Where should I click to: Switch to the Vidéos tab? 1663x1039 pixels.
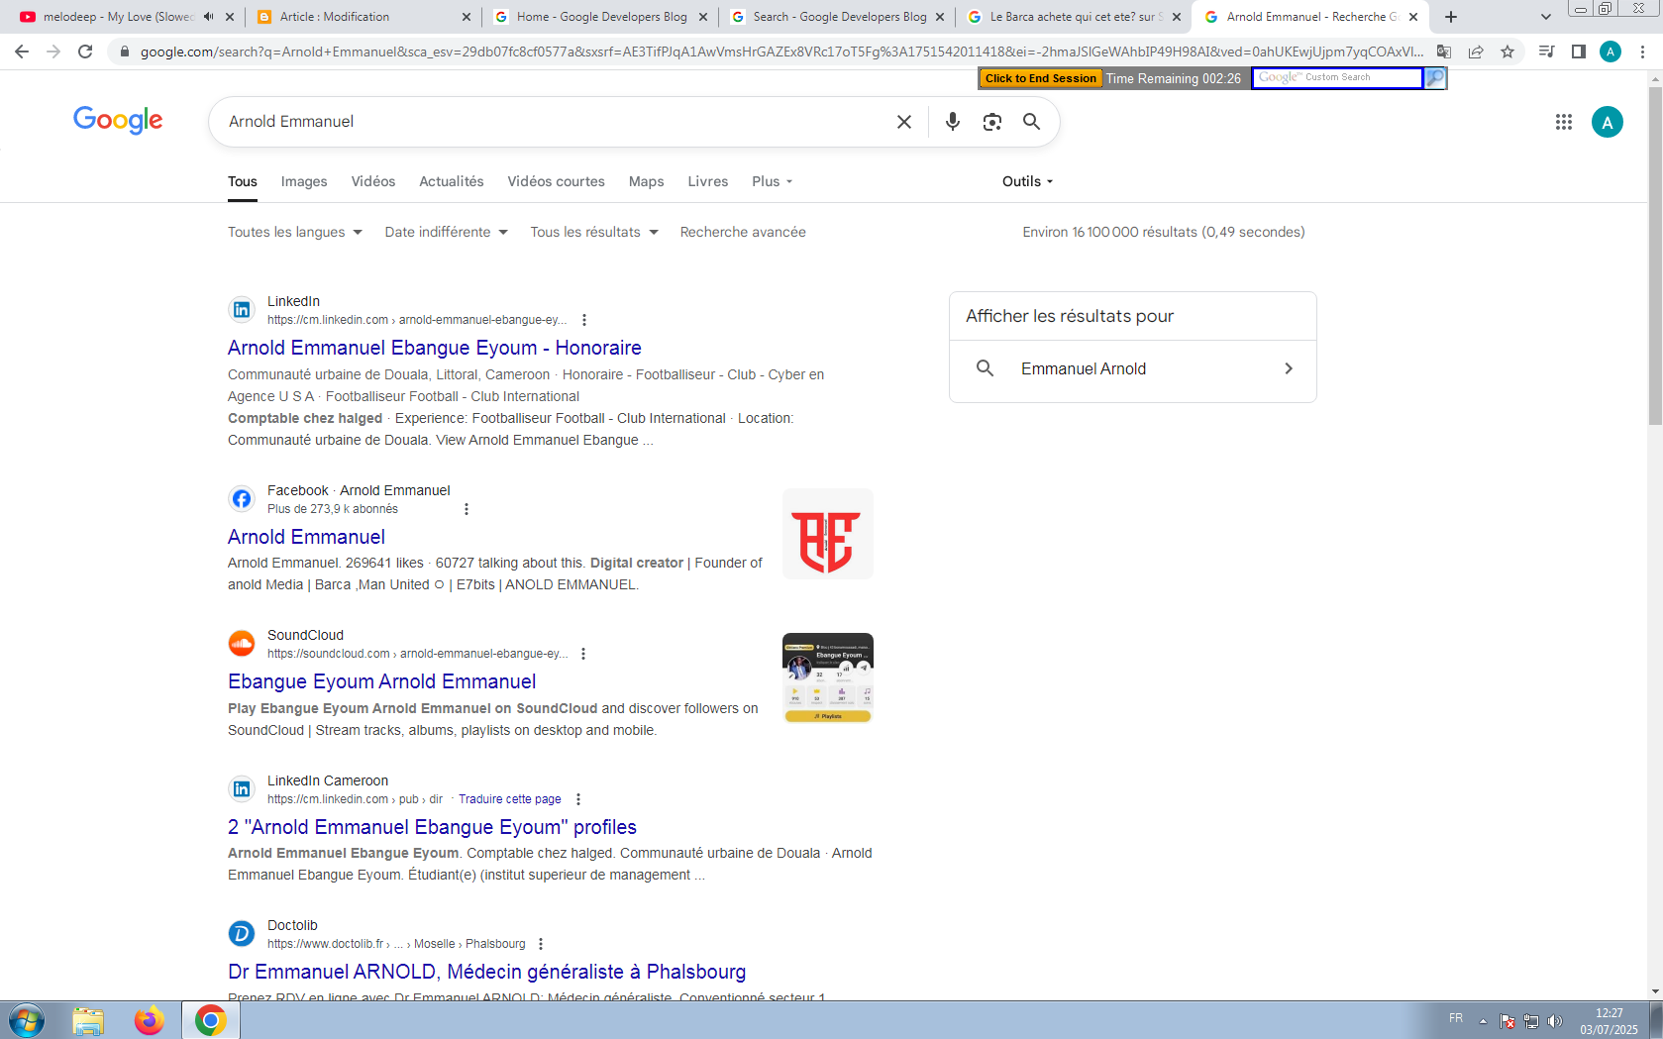coord(373,181)
